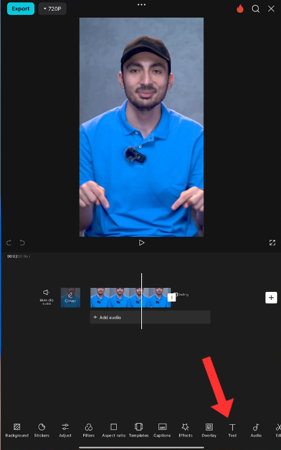This screenshot has width=281, height=450.
Task: Open the Background tool
Action: 17,430
